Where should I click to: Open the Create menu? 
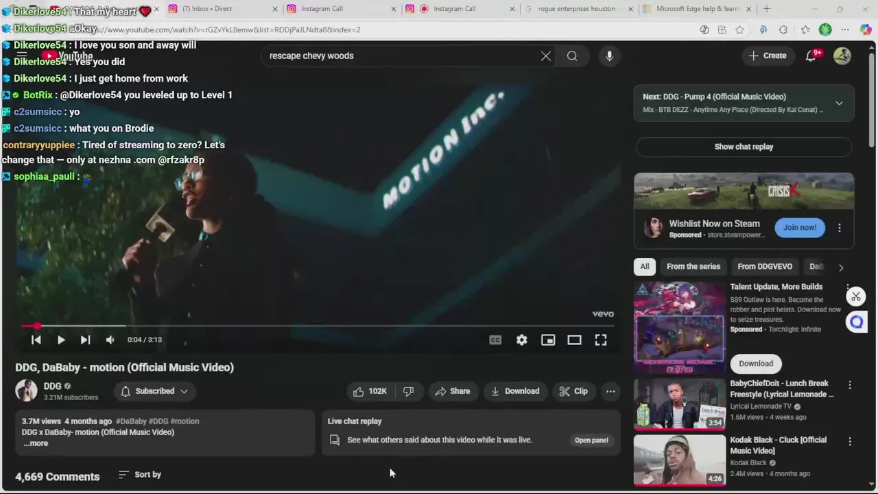click(768, 56)
